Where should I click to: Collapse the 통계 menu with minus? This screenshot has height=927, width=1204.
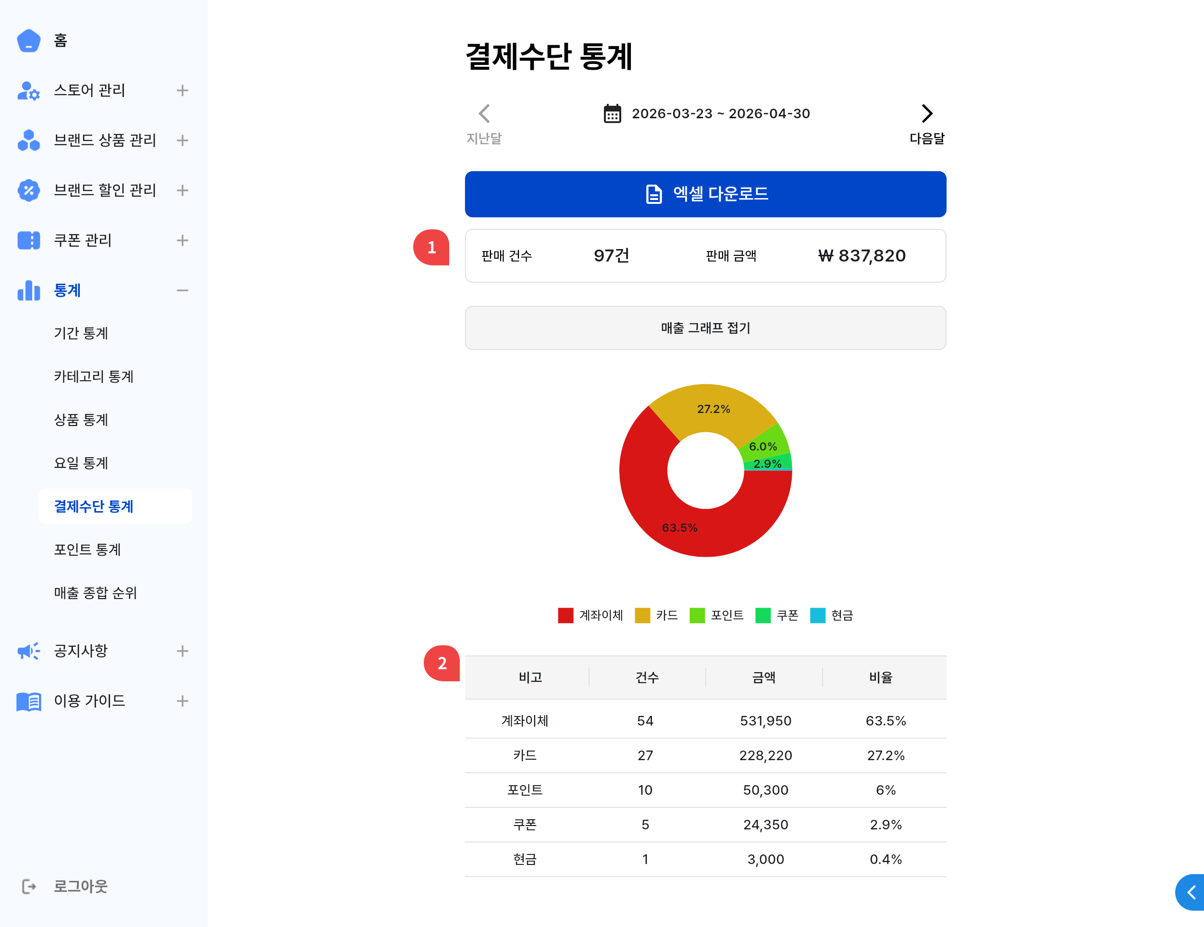pos(183,290)
